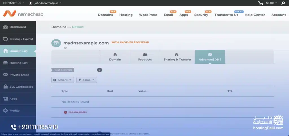Click the Domains breadcrumb link
Viewport: 289px width, 136px height.
click(59, 27)
